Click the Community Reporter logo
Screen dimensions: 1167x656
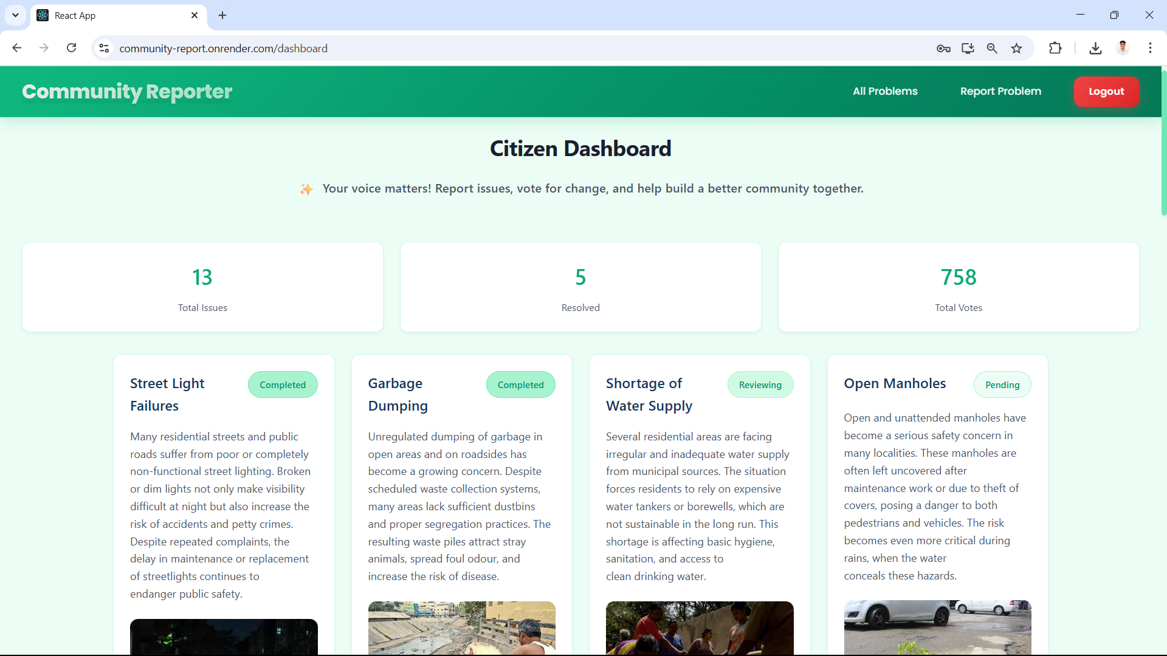[127, 91]
